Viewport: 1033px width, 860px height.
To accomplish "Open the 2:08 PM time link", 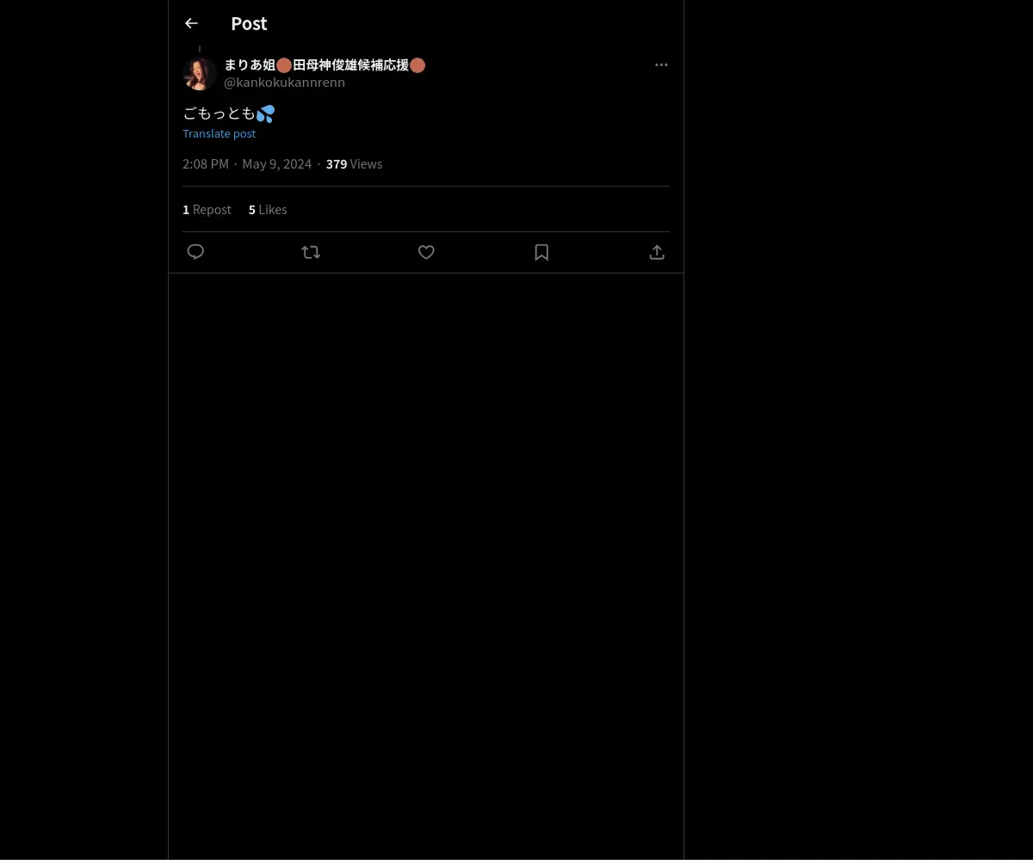I will [x=206, y=163].
